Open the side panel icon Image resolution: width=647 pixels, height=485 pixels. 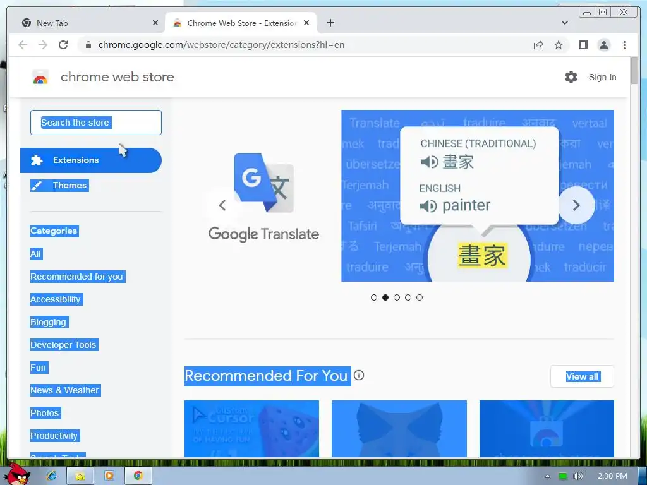click(x=583, y=45)
